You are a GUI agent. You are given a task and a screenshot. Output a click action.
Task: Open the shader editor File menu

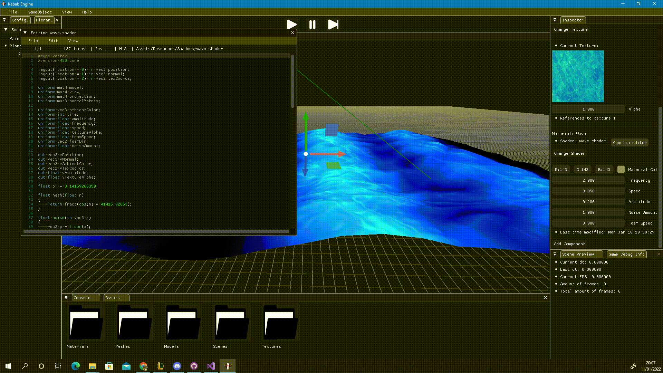(33, 41)
